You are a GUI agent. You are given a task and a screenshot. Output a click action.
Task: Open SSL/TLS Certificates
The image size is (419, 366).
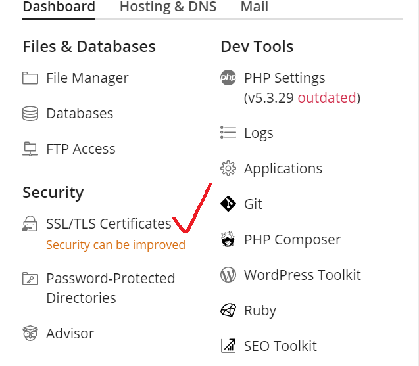[x=109, y=223]
